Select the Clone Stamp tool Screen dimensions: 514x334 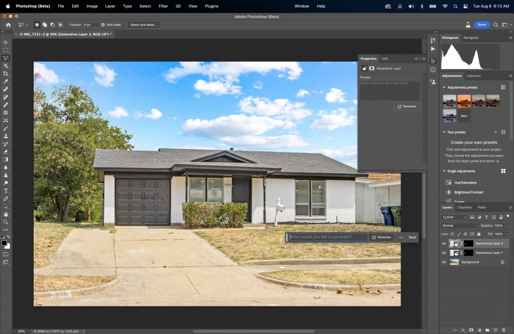[6, 136]
